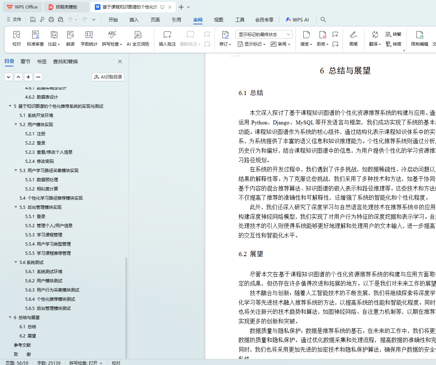436x365 pixels.
Task: Click the print icon in quick toolbar
Action: pos(51,19)
